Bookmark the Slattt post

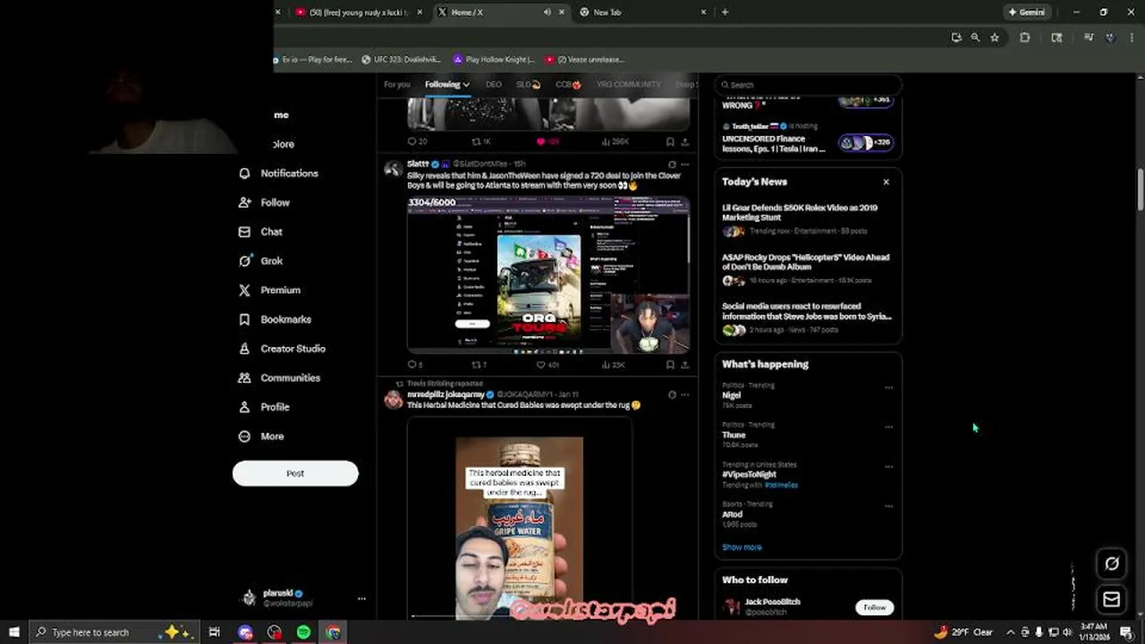[x=670, y=365]
